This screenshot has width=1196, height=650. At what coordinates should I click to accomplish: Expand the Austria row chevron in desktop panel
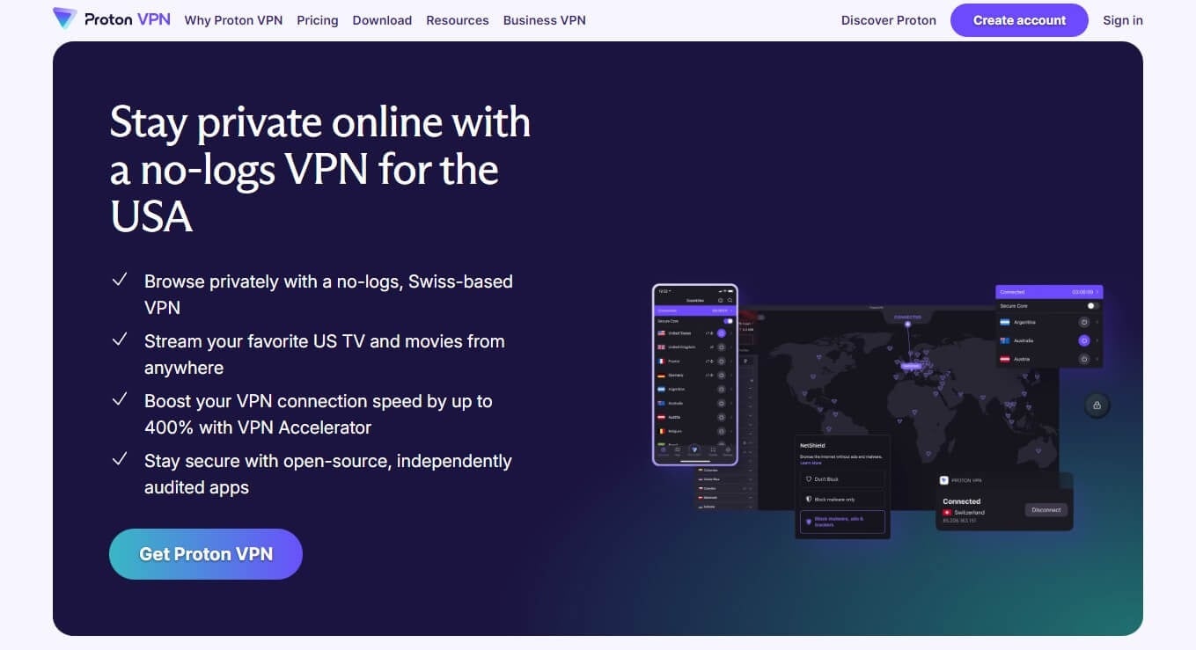pyautogui.click(x=1097, y=359)
